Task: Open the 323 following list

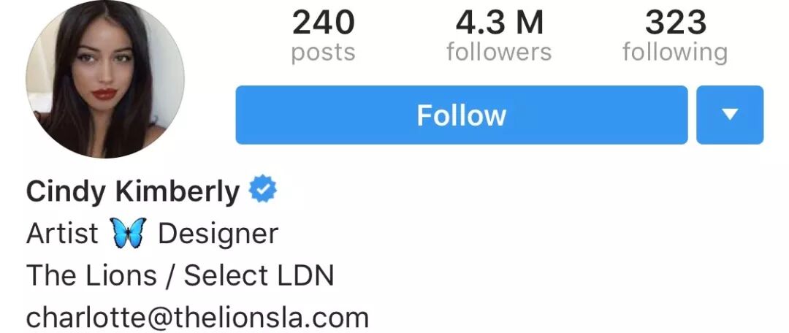Action: click(x=675, y=37)
